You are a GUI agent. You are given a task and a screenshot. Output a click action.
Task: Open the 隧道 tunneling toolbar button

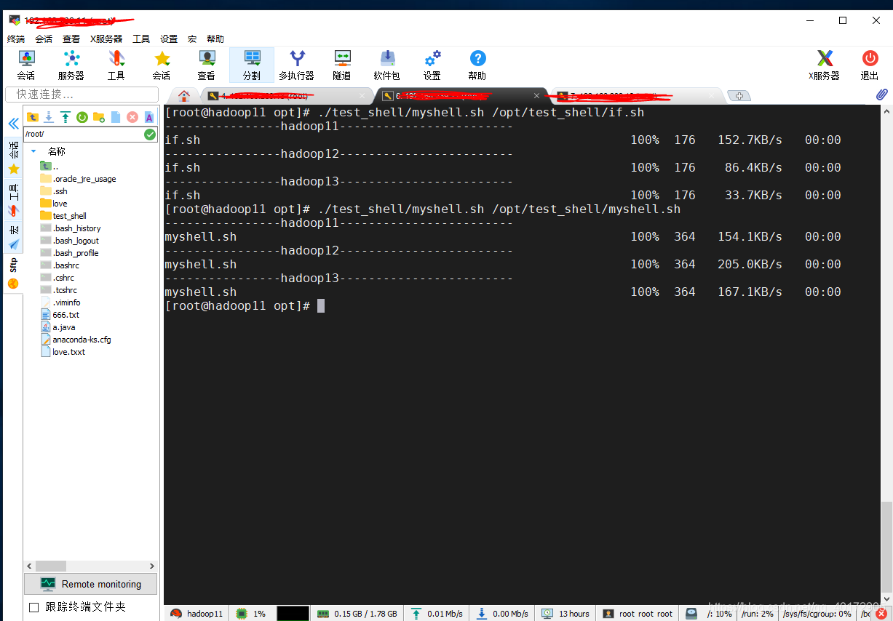[342, 65]
